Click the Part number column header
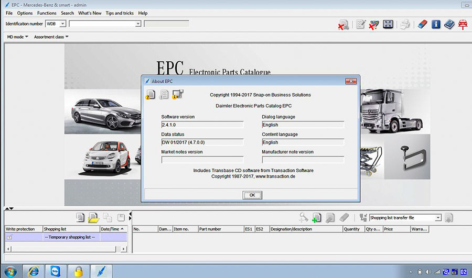The height and width of the screenshot is (278, 472). (x=221, y=229)
